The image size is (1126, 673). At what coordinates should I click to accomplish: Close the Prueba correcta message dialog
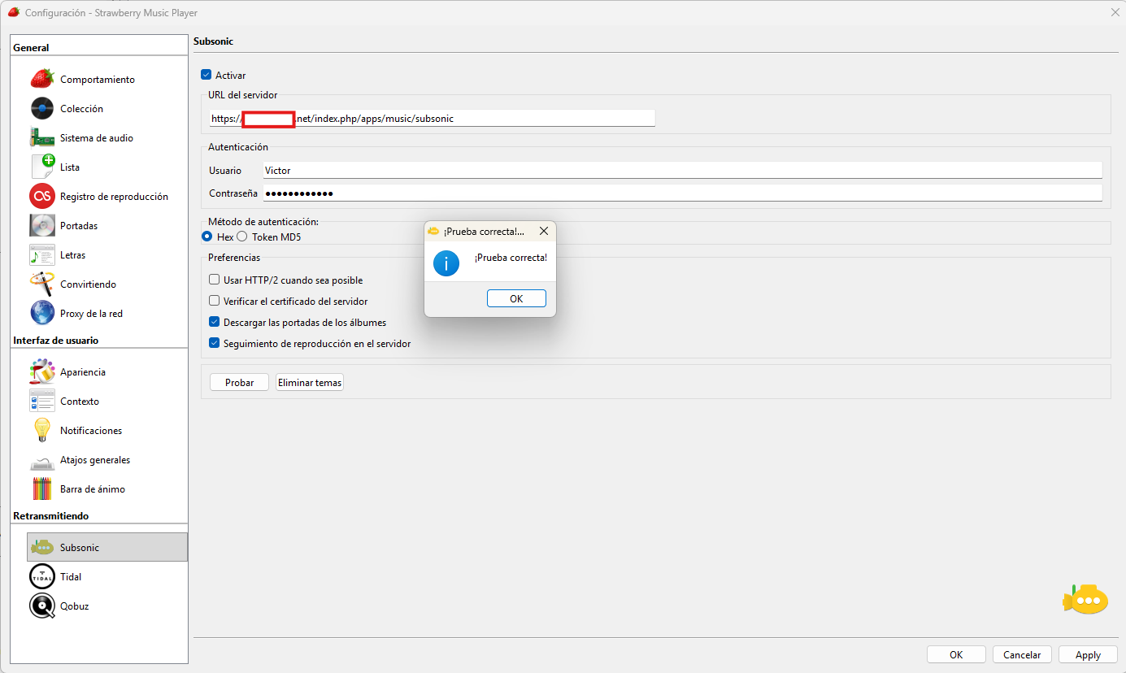coord(544,232)
